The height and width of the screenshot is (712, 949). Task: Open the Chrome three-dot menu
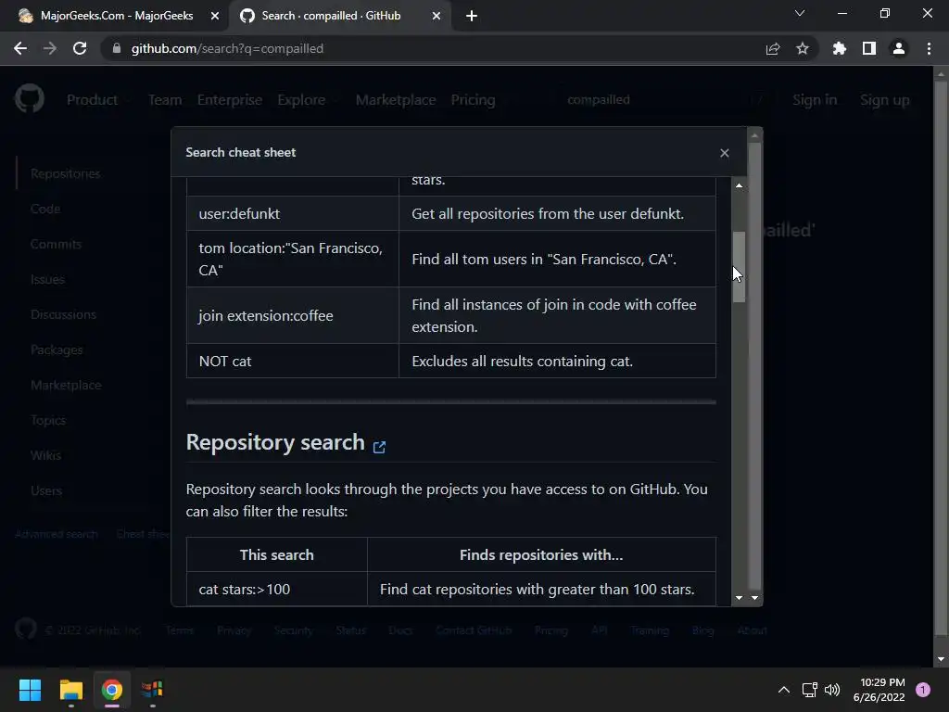(x=929, y=48)
